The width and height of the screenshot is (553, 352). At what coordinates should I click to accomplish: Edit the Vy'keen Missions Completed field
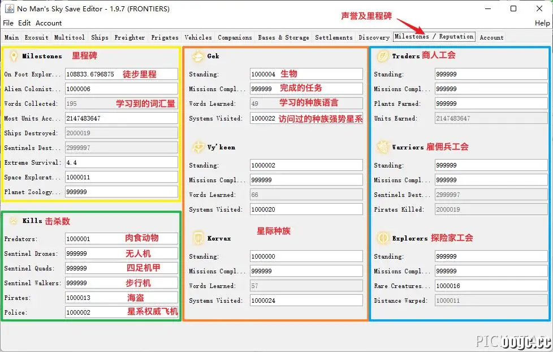306,180
